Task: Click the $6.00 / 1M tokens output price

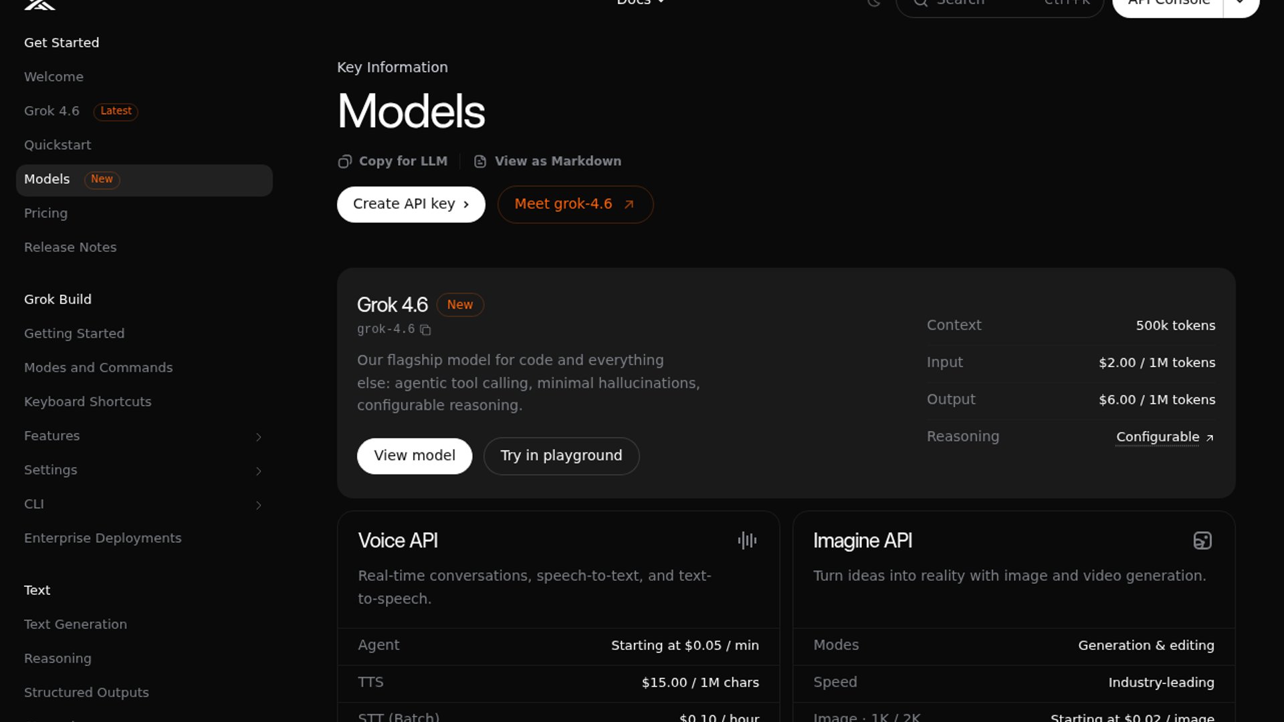Action: pos(1157,400)
